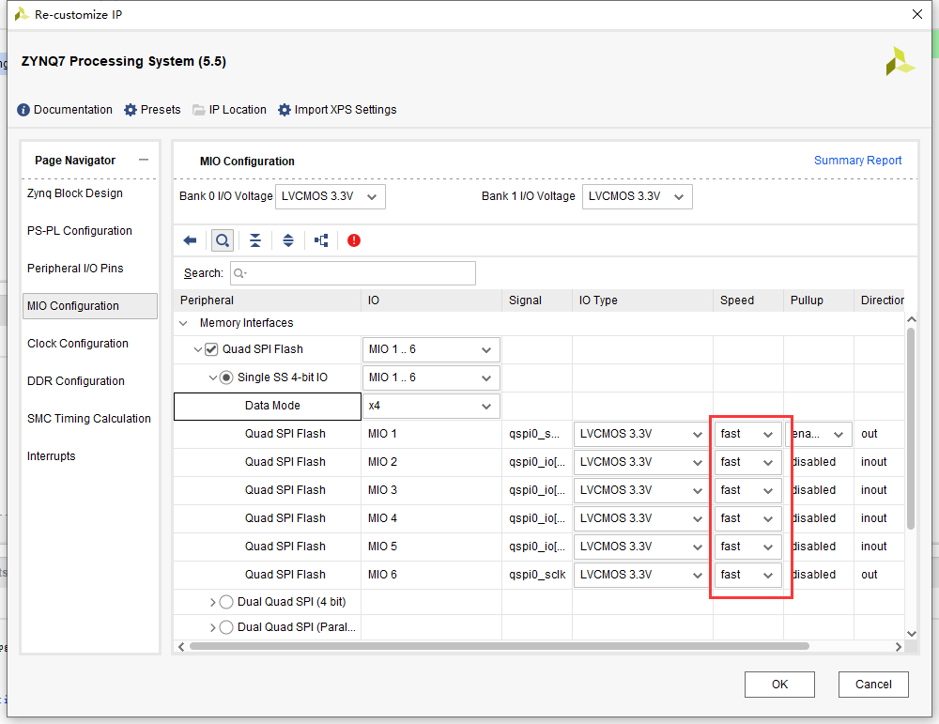
Task: Open the Data Mode x4 dropdown
Action: [431, 406]
